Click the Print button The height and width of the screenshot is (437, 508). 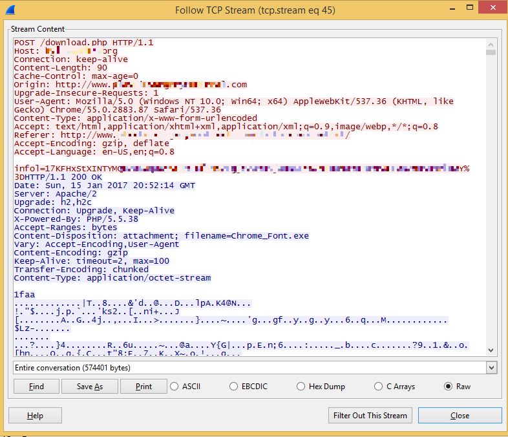143,387
